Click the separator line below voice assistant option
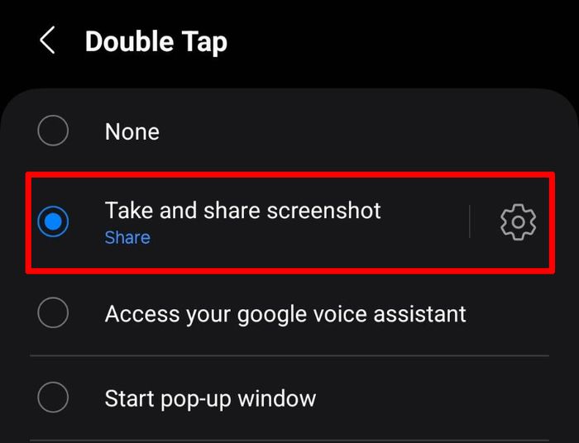The width and height of the screenshot is (579, 443). click(x=289, y=355)
